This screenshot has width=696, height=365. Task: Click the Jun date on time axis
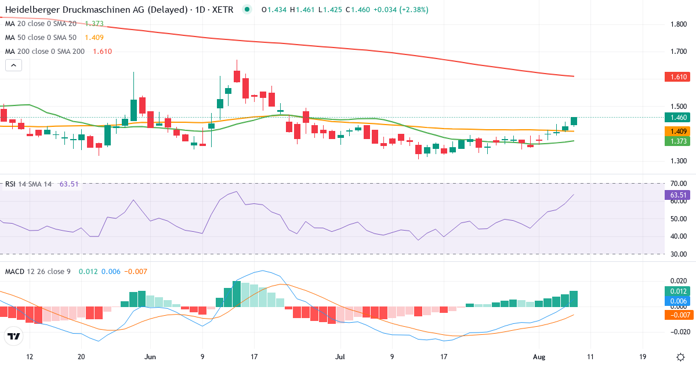click(150, 357)
